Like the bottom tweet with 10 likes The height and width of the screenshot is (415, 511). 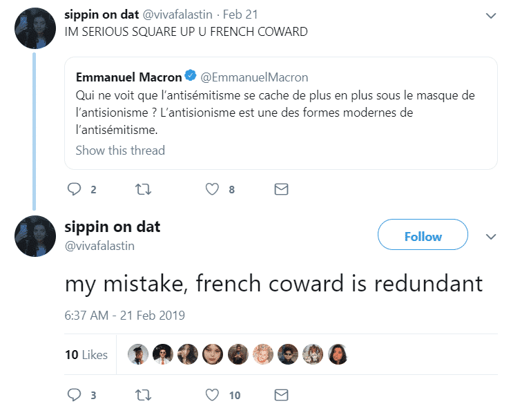212,395
